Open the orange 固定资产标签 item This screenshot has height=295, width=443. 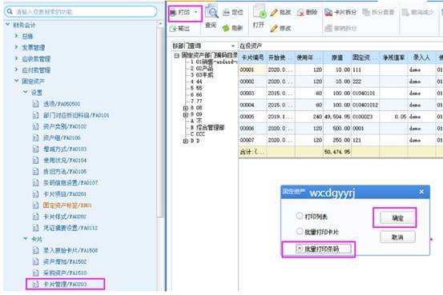[67, 205]
